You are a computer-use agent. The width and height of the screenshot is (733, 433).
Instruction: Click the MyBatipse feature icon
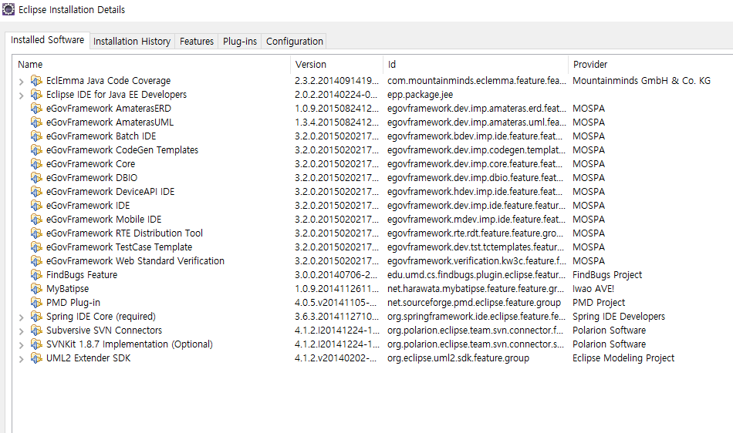click(36, 289)
